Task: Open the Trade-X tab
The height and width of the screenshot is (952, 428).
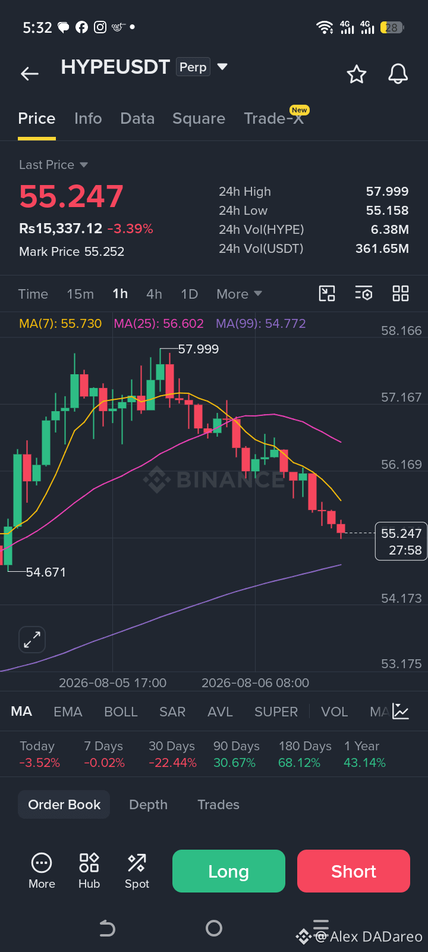Action: [274, 118]
